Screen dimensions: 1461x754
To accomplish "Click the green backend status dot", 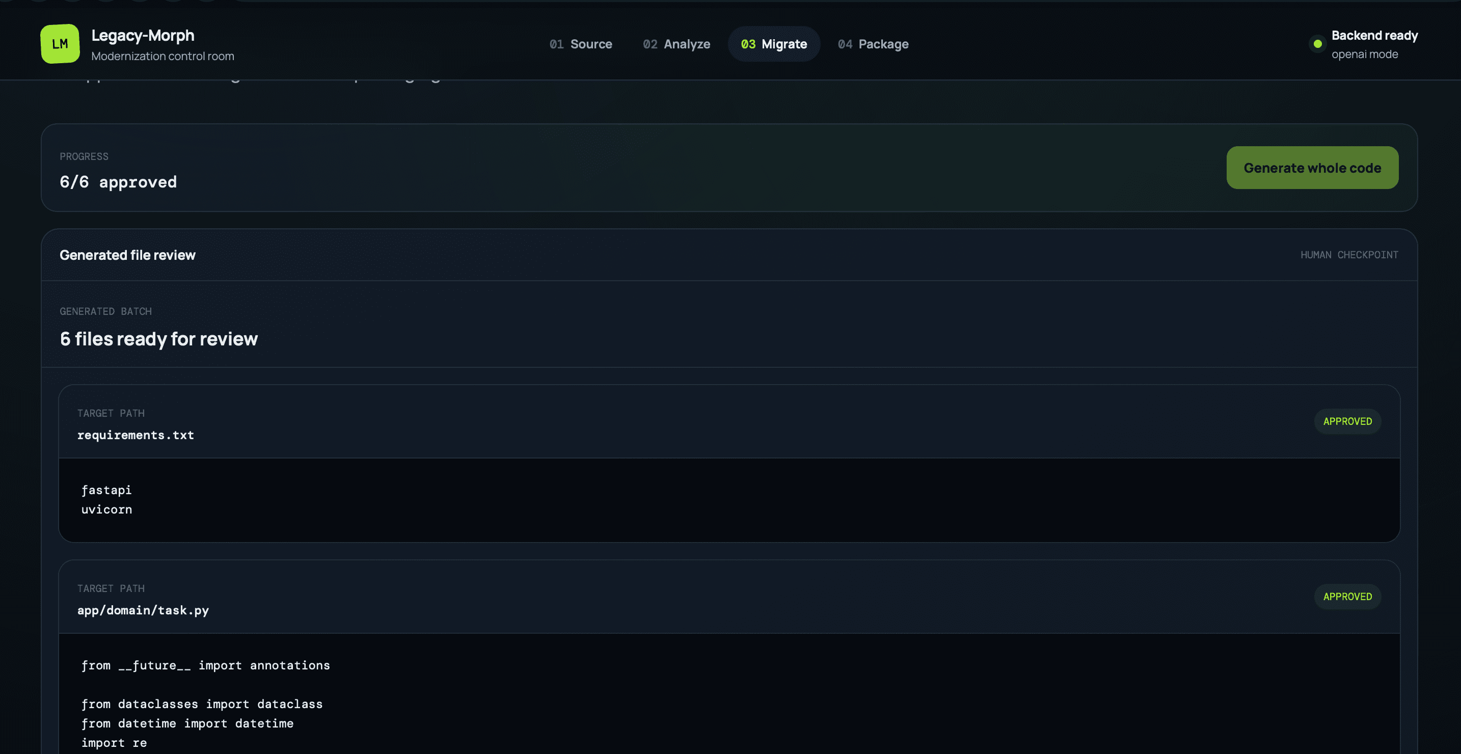I will 1317,44.
